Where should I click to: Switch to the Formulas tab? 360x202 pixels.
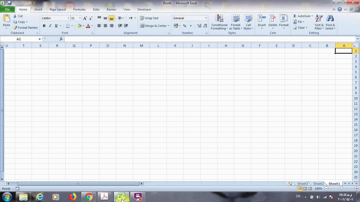pyautogui.click(x=79, y=9)
